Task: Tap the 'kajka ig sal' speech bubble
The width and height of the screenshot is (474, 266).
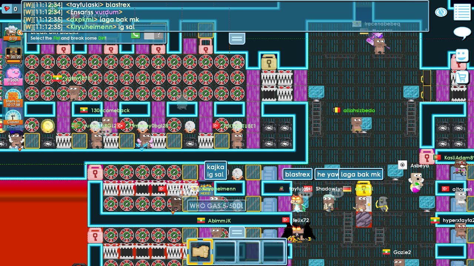Action: (216, 171)
